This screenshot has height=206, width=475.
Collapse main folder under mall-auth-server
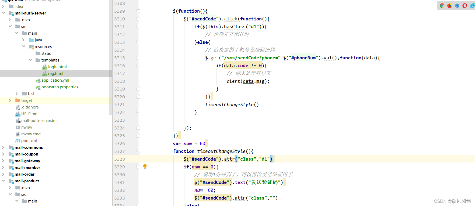click(x=17, y=33)
